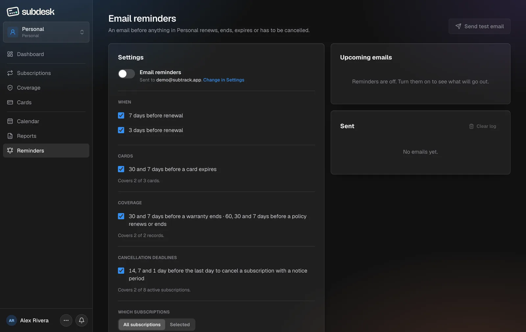This screenshot has height=332, width=526.
Task: Click the Coverage shield icon
Action: click(x=10, y=88)
